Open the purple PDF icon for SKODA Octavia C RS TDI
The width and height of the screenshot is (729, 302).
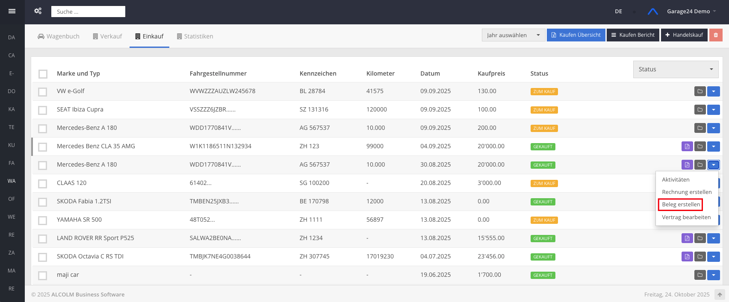point(687,257)
